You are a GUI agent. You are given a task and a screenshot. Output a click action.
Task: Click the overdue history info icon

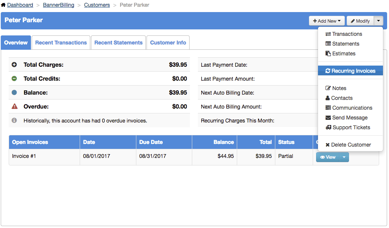pos(14,121)
